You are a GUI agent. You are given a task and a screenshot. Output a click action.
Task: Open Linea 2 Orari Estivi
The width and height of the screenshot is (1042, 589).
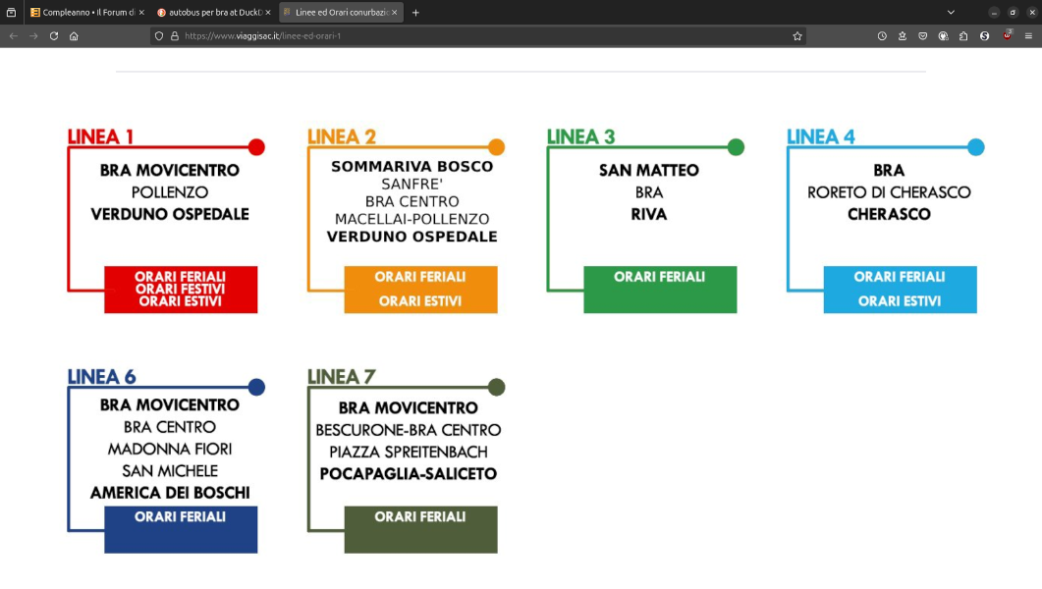pyautogui.click(x=420, y=301)
